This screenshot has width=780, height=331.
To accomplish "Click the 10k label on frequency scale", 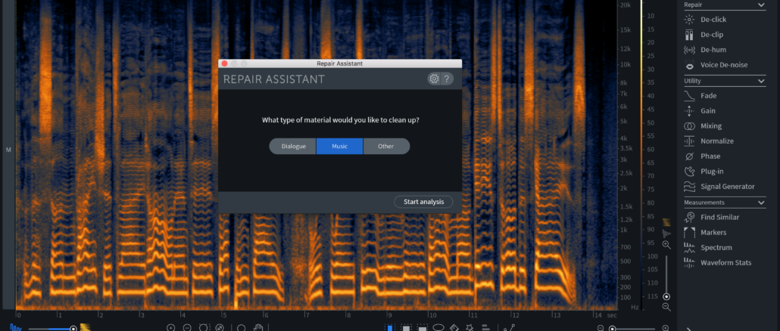I will [x=626, y=64].
